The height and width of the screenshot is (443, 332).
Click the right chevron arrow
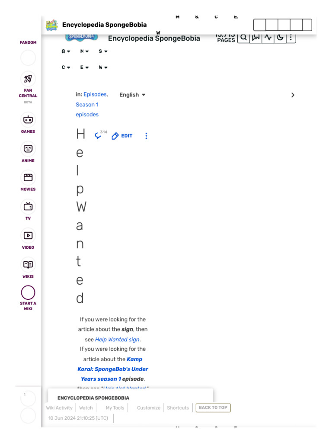(x=293, y=95)
